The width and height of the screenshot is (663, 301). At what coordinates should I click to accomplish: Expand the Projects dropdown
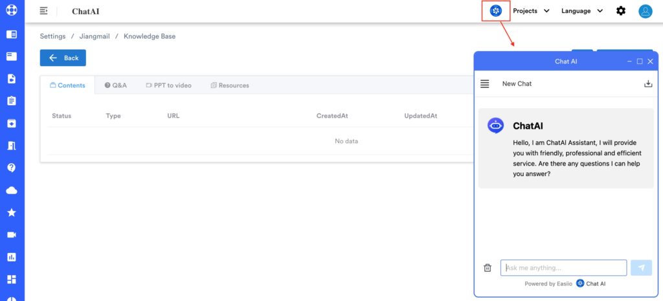click(x=531, y=11)
